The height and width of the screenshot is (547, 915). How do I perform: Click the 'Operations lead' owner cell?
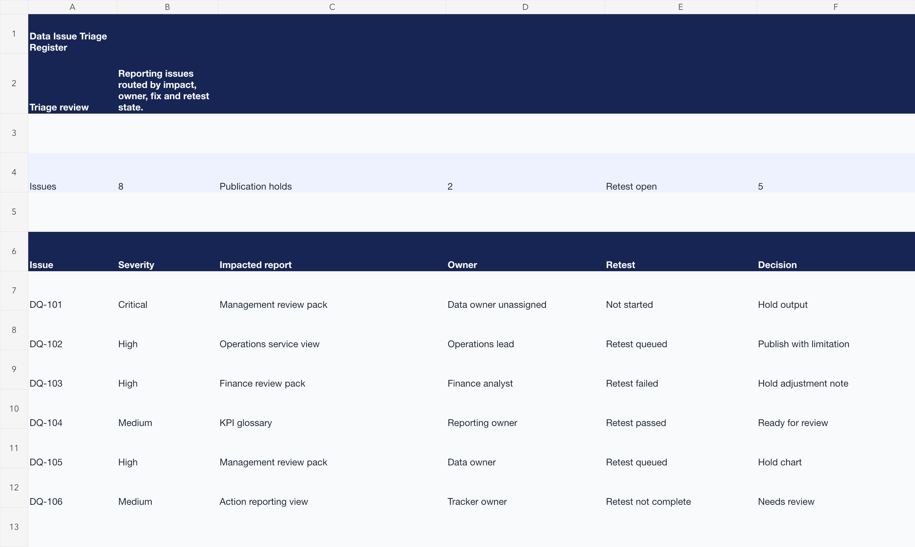pyautogui.click(x=525, y=330)
